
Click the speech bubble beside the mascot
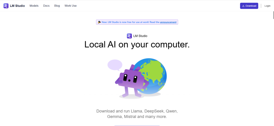[115, 65]
